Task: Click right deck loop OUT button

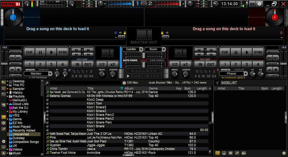Action: (211, 64)
